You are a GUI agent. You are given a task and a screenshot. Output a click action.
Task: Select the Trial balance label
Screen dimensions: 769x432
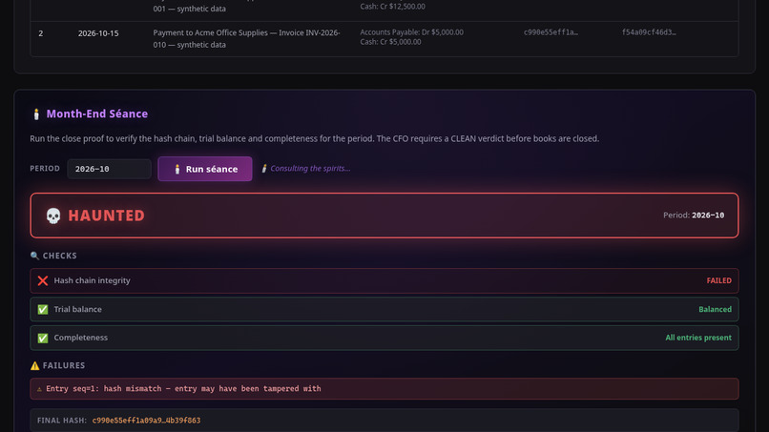78,309
